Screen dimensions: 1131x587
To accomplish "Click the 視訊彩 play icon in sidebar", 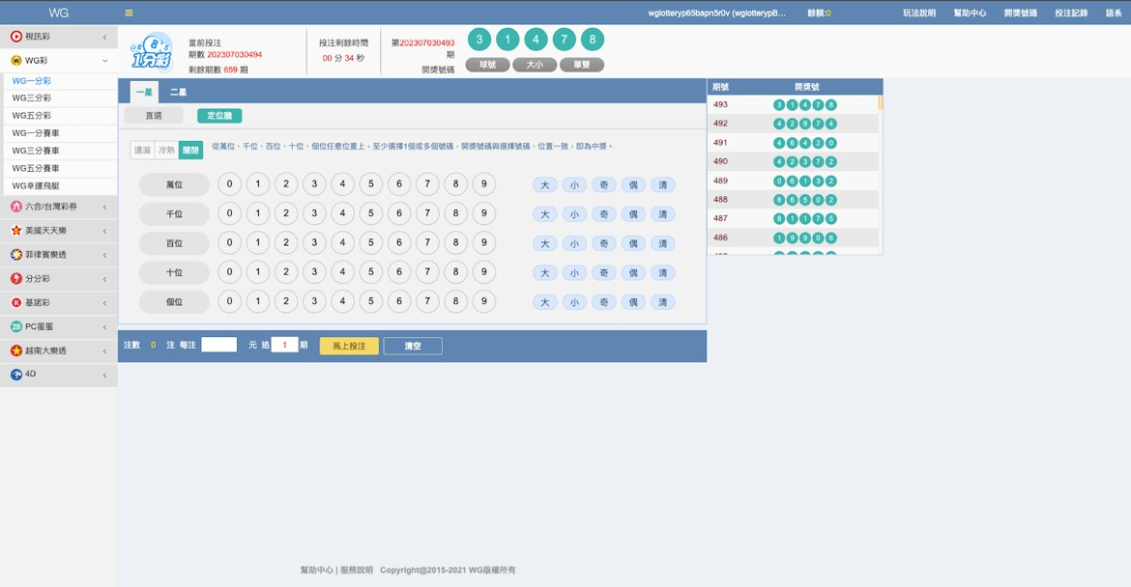I will tap(16, 37).
